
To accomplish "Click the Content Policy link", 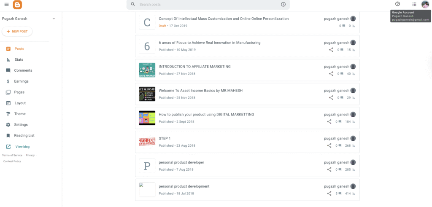I will tap(12, 161).
